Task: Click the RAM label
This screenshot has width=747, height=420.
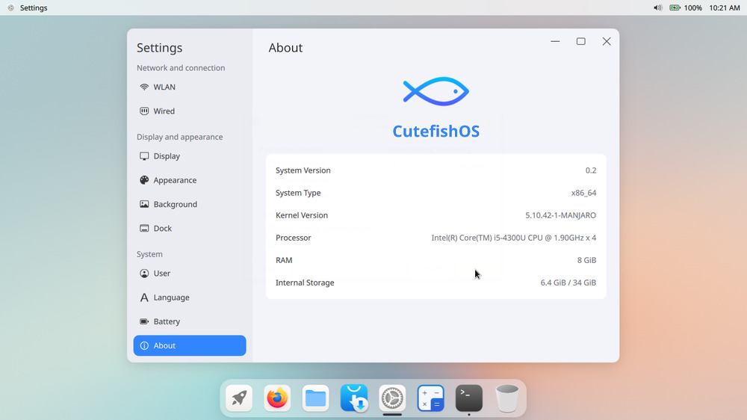Action: tap(284, 260)
